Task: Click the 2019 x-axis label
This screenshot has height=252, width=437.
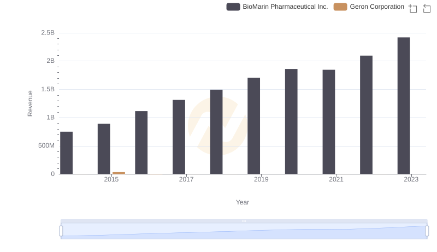Action: [x=261, y=179]
